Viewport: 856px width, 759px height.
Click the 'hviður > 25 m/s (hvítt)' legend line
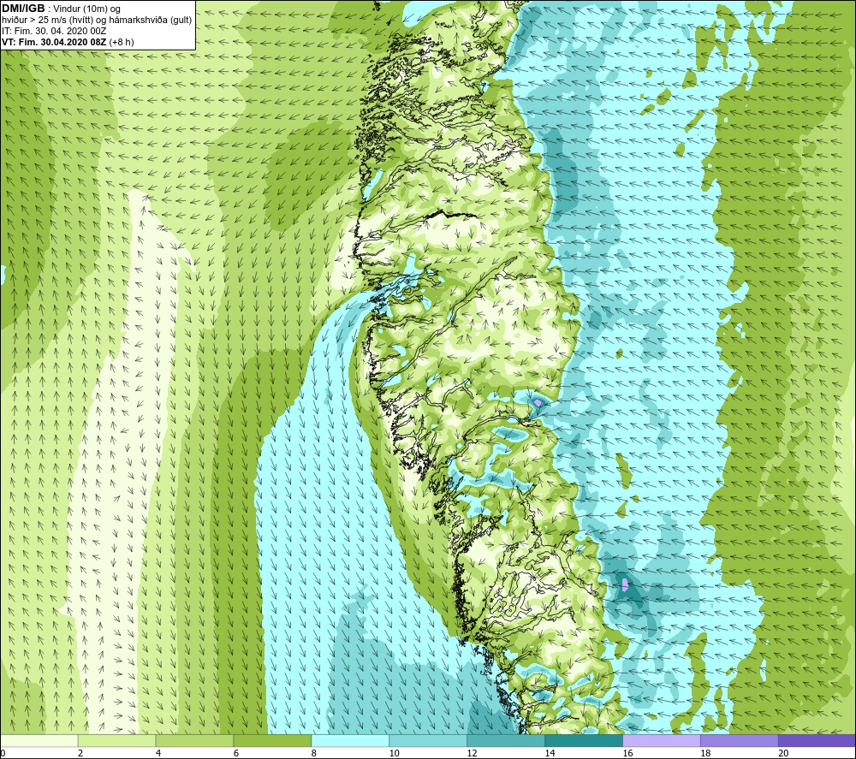coord(97,21)
